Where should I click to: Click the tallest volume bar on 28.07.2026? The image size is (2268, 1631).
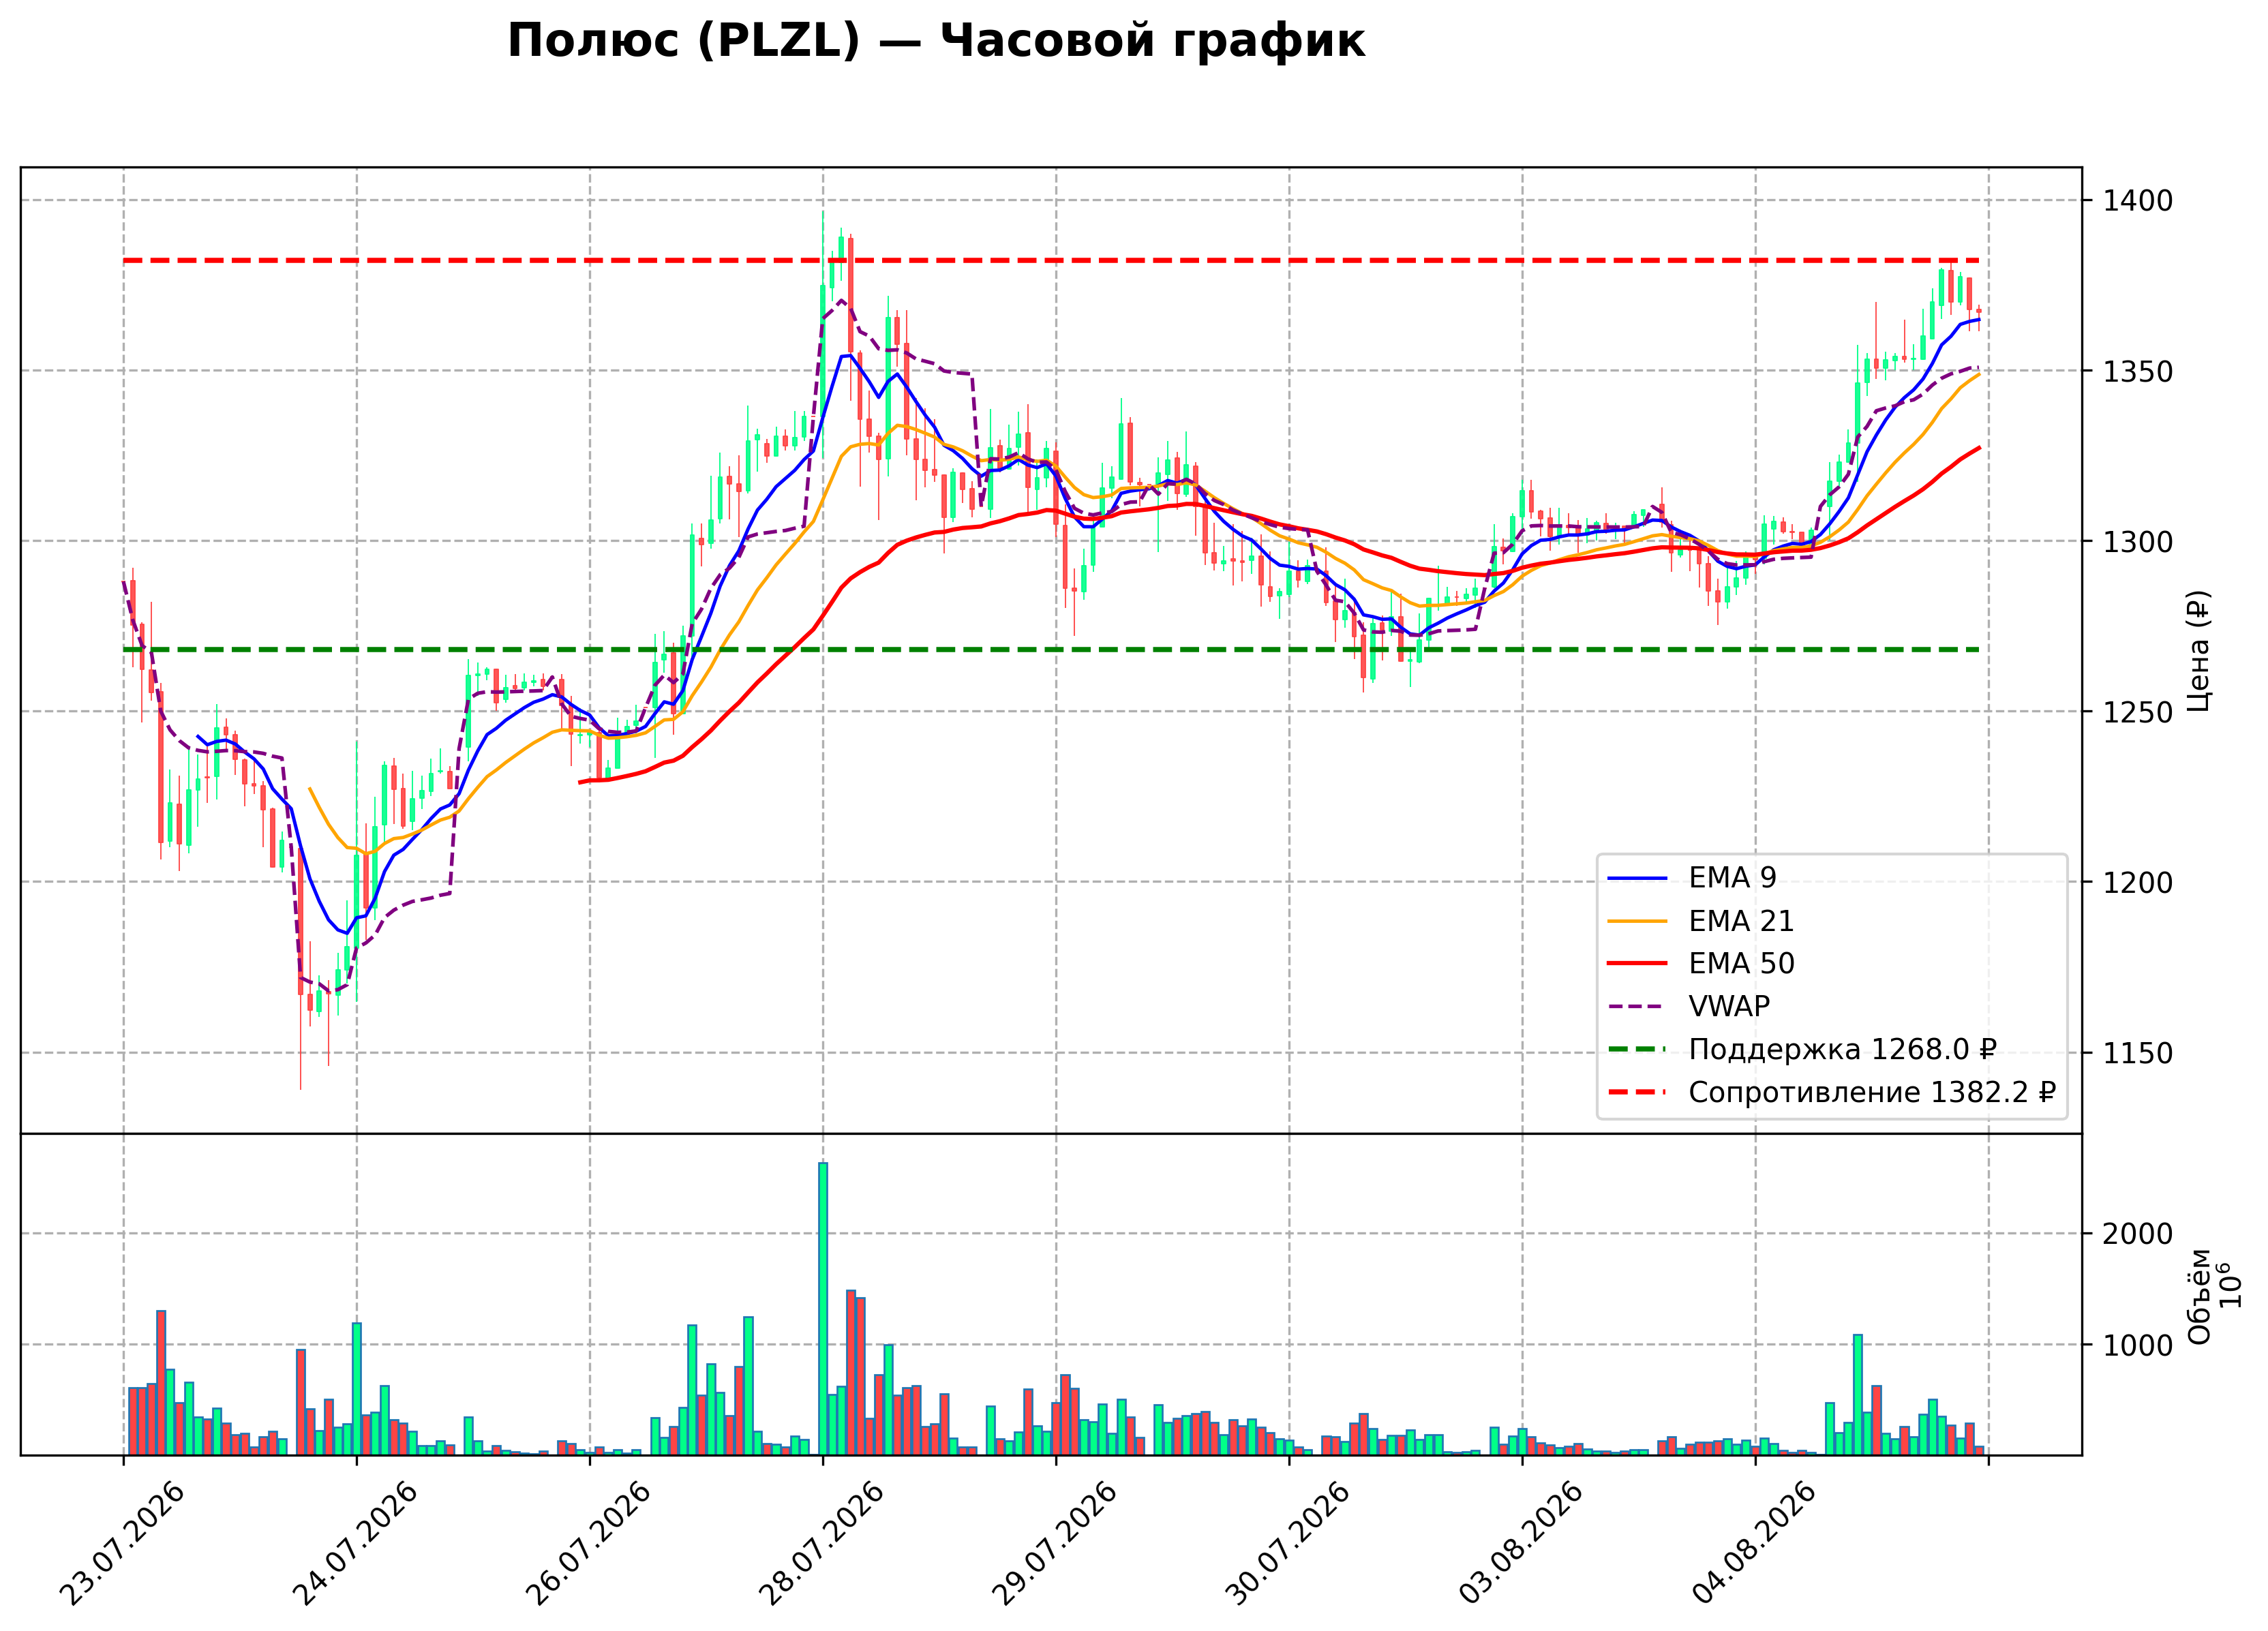823,1308
